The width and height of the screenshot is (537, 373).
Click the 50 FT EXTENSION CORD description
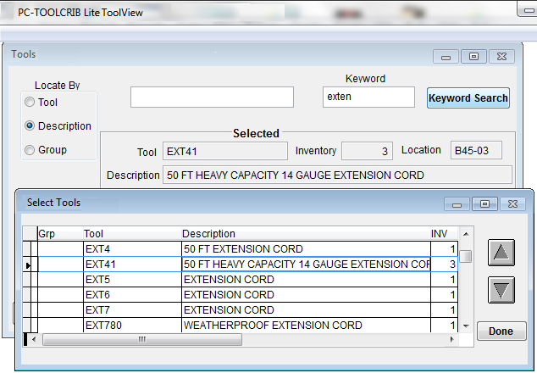306,249
